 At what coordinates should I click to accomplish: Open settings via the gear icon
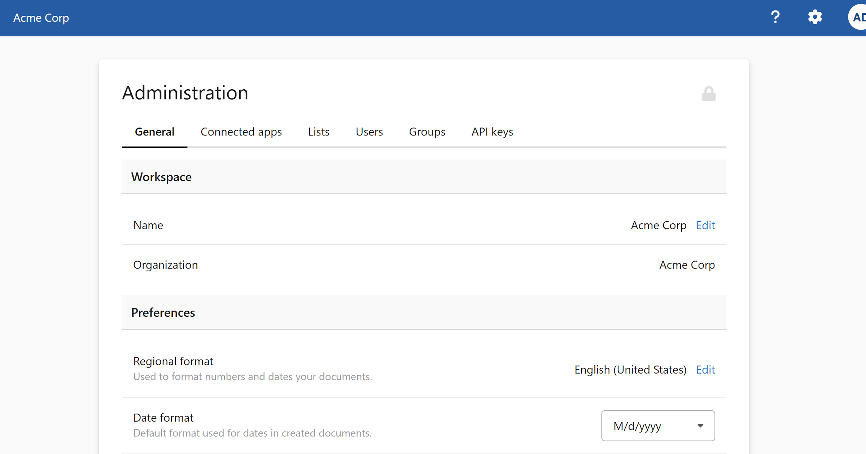(x=815, y=17)
